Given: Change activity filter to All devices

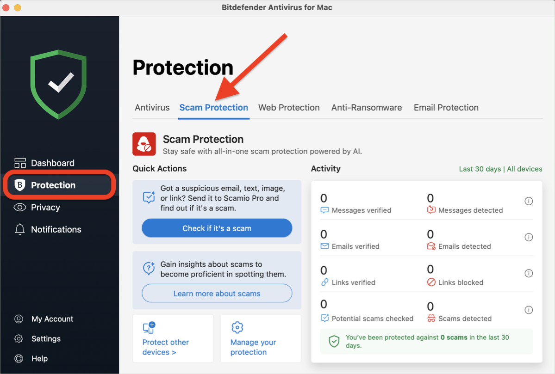Looking at the screenshot, I should click(x=524, y=169).
